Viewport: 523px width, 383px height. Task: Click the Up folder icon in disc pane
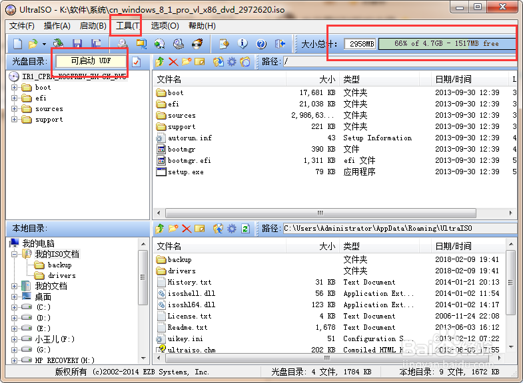click(x=159, y=62)
